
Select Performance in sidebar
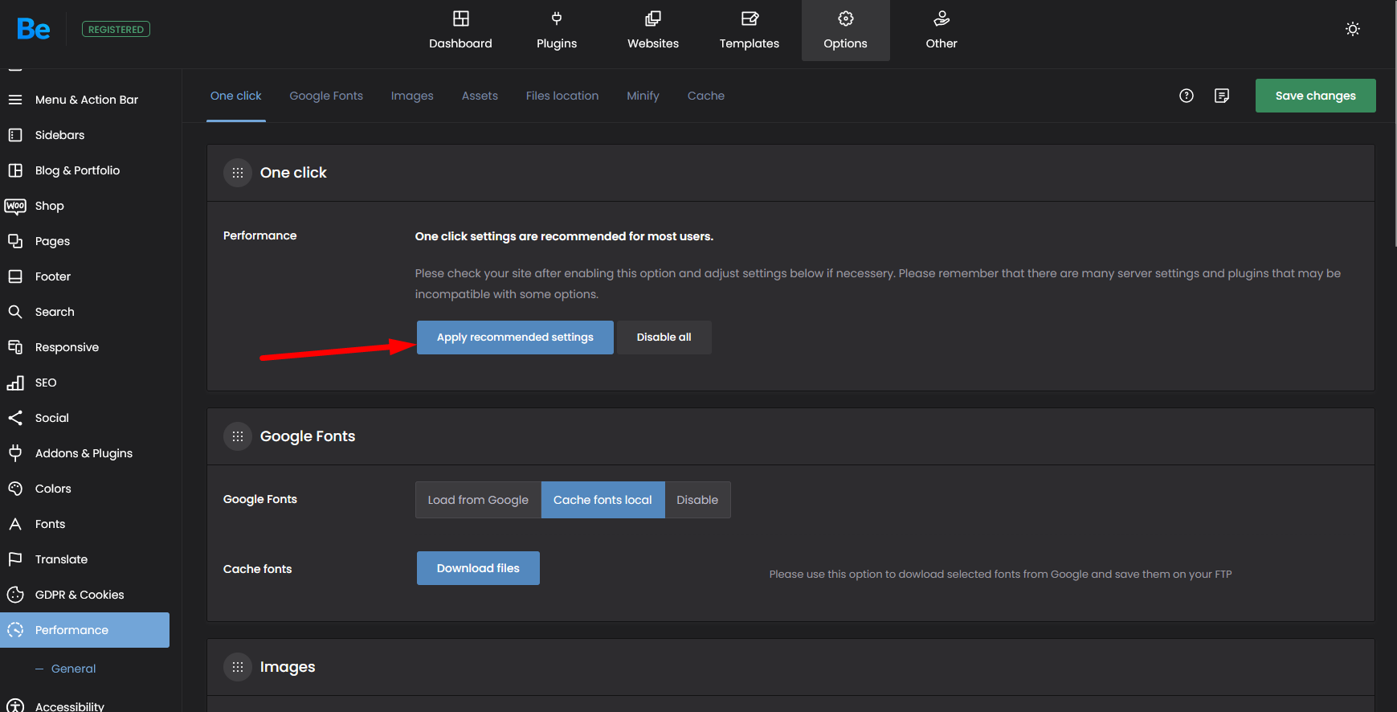85,630
